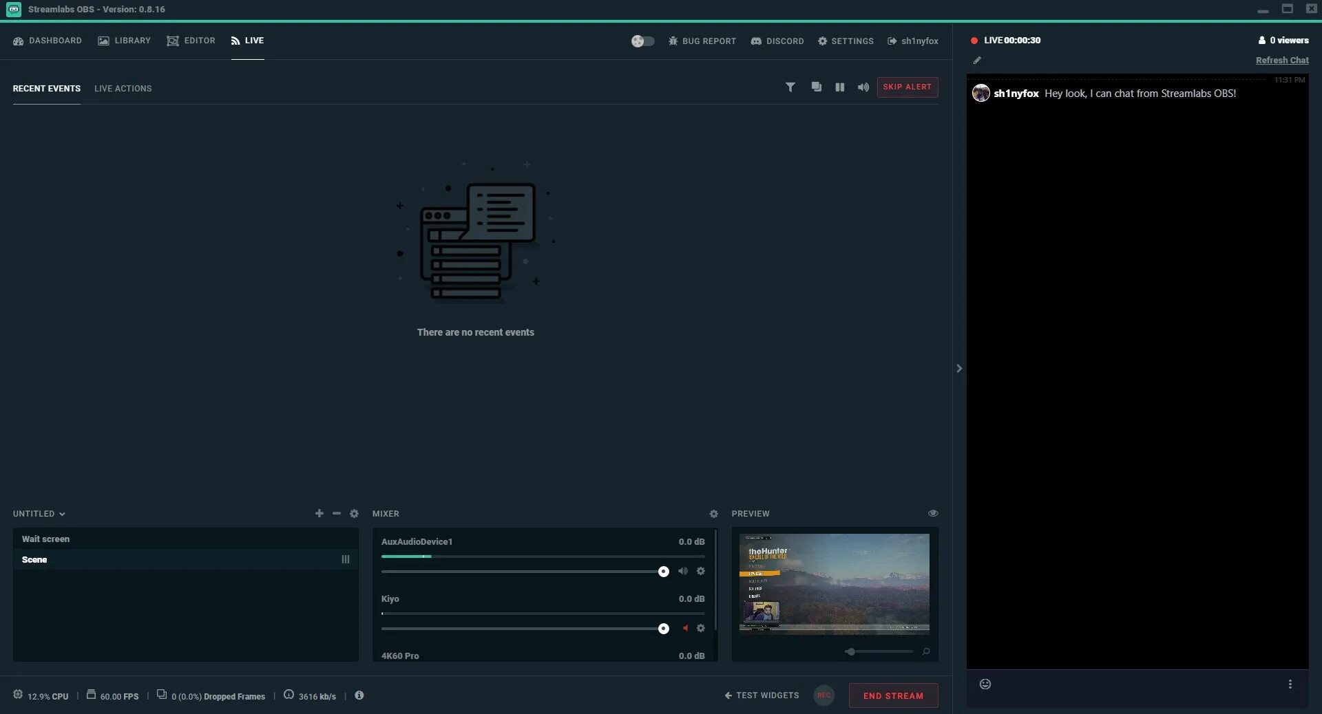
Task: Open the emoji picker in chat
Action: [985, 684]
